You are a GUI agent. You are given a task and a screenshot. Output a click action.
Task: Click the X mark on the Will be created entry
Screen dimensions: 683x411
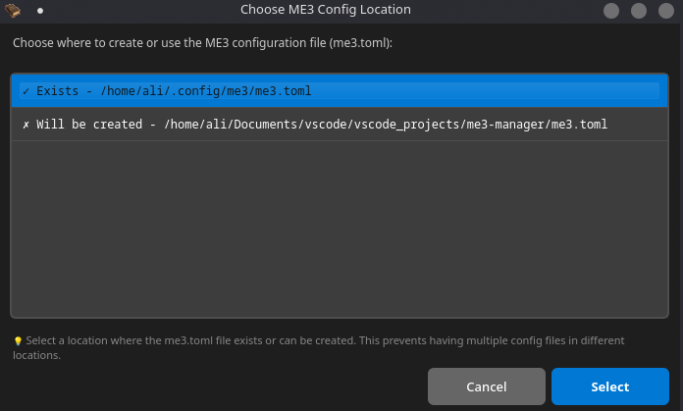coord(26,125)
